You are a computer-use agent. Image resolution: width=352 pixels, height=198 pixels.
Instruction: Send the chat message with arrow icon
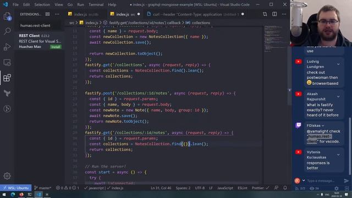click(x=346, y=181)
